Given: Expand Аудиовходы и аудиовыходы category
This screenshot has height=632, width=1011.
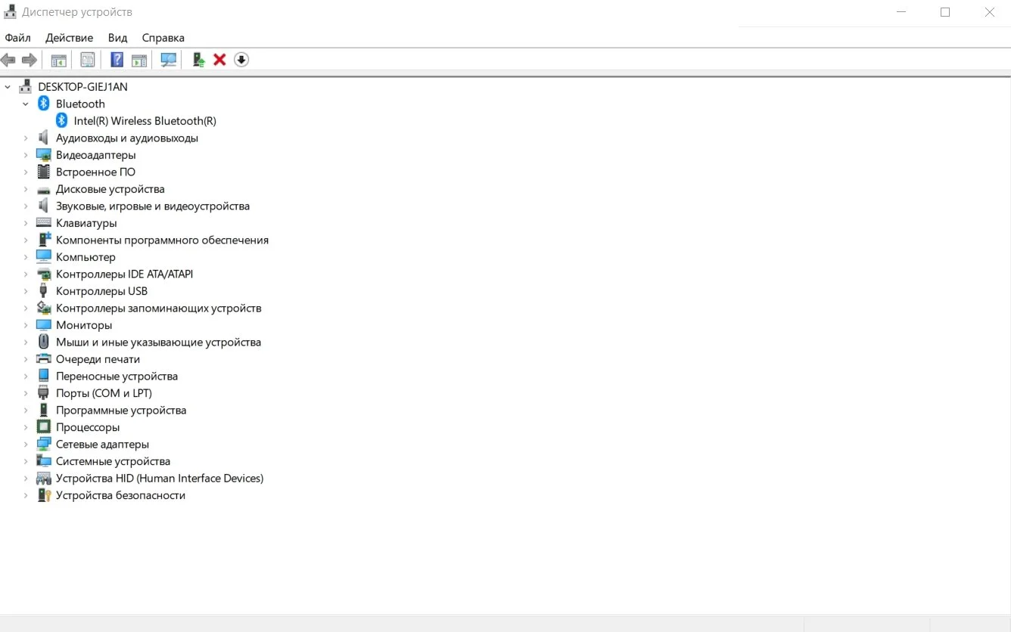Looking at the screenshot, I should pos(26,138).
